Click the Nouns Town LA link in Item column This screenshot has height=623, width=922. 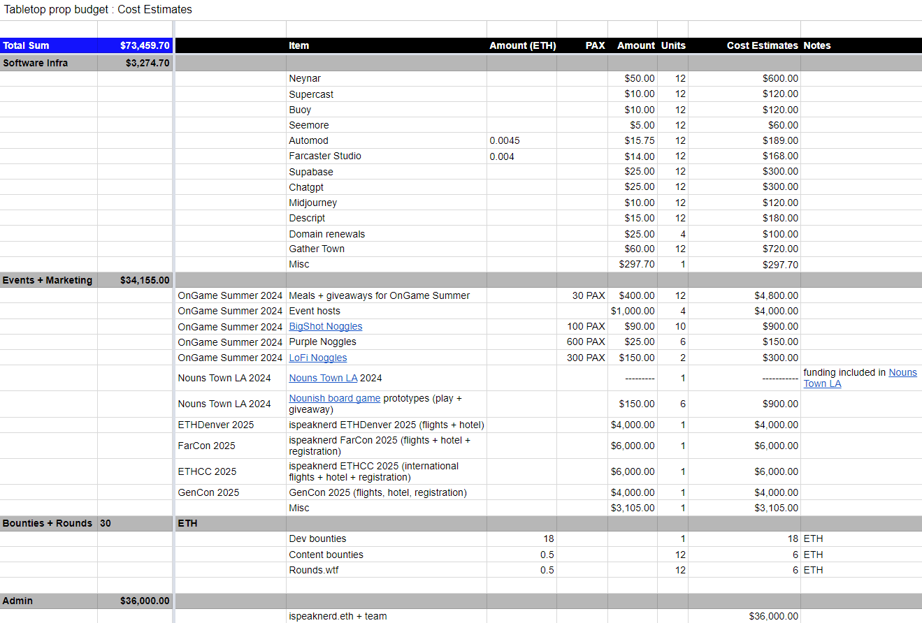[323, 378]
